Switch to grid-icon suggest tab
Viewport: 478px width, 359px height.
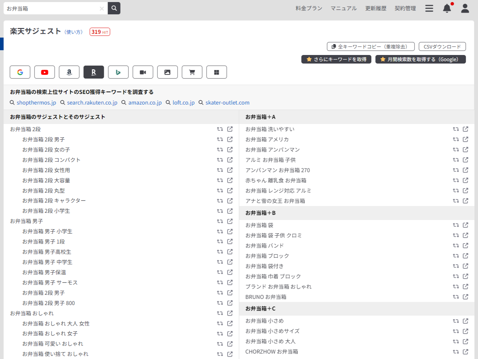(x=217, y=72)
